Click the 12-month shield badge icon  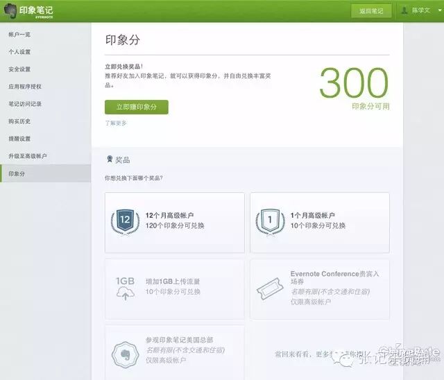tap(125, 221)
